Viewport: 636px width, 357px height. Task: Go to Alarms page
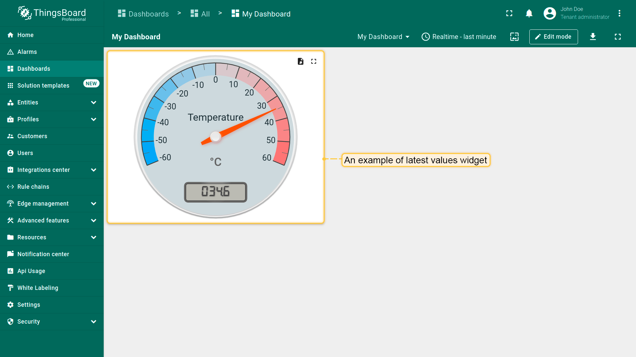[27, 52]
